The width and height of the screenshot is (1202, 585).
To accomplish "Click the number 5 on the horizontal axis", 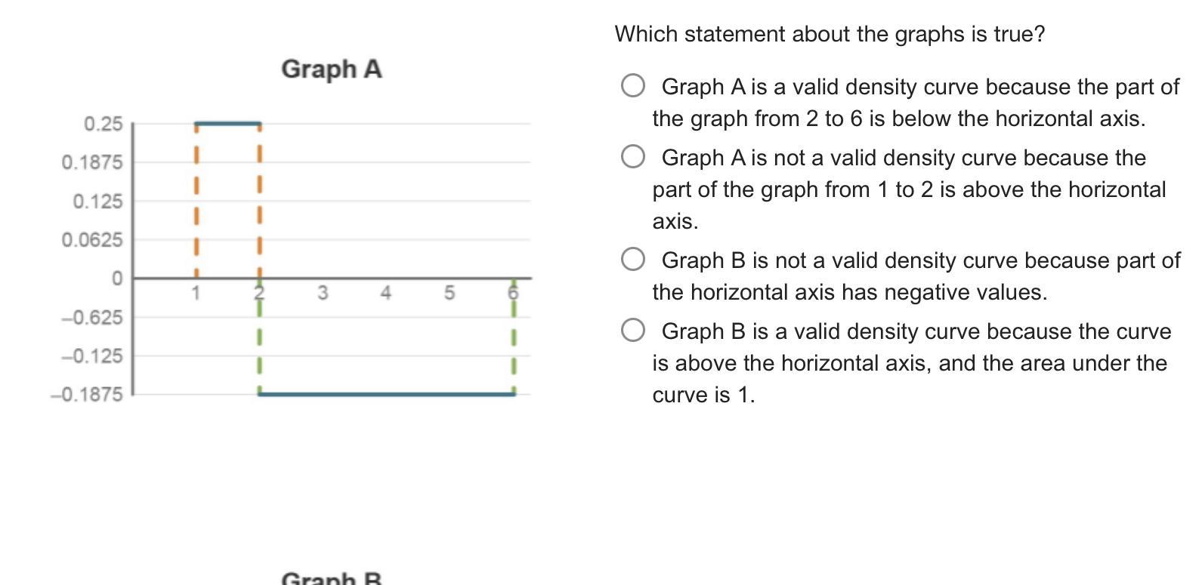I will pos(450,293).
